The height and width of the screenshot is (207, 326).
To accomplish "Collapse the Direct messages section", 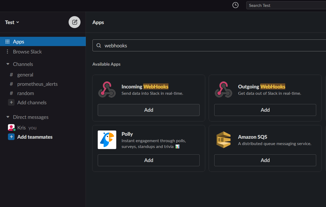I will [x=8, y=117].
